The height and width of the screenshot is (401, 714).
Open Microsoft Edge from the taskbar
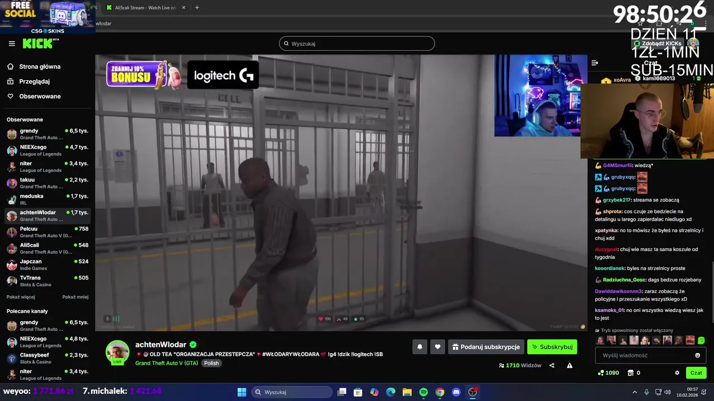pos(390,392)
